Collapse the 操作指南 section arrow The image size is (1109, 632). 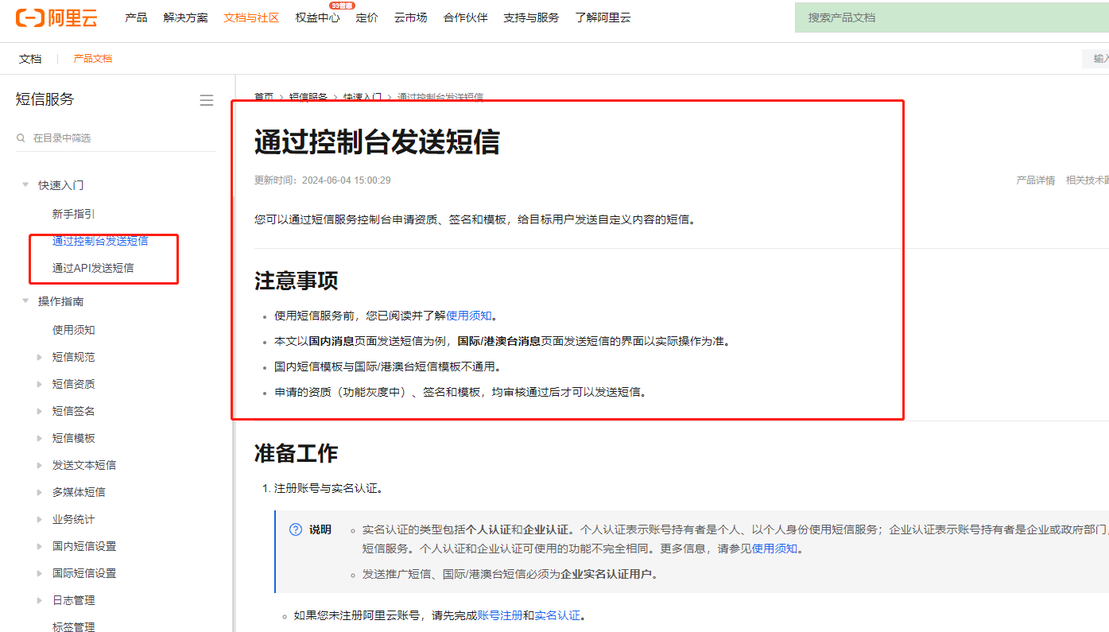[x=25, y=301]
